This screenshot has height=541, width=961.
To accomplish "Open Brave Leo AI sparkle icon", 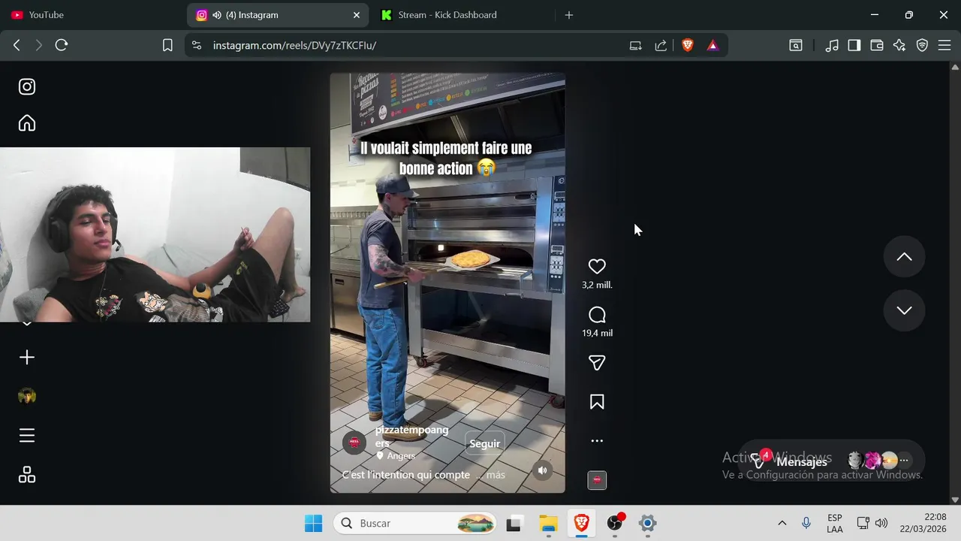I will [x=899, y=45].
